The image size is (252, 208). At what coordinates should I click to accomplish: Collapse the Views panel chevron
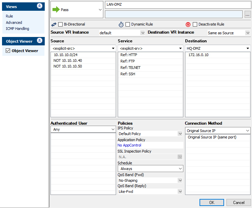pyautogui.click(x=40, y=6)
